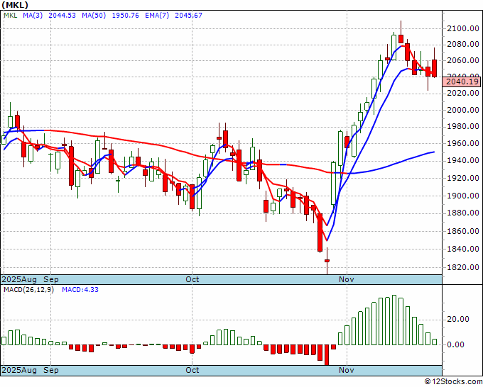Click the MA(50) value 1950.76
This screenshot has height=387, width=483.
[126, 16]
